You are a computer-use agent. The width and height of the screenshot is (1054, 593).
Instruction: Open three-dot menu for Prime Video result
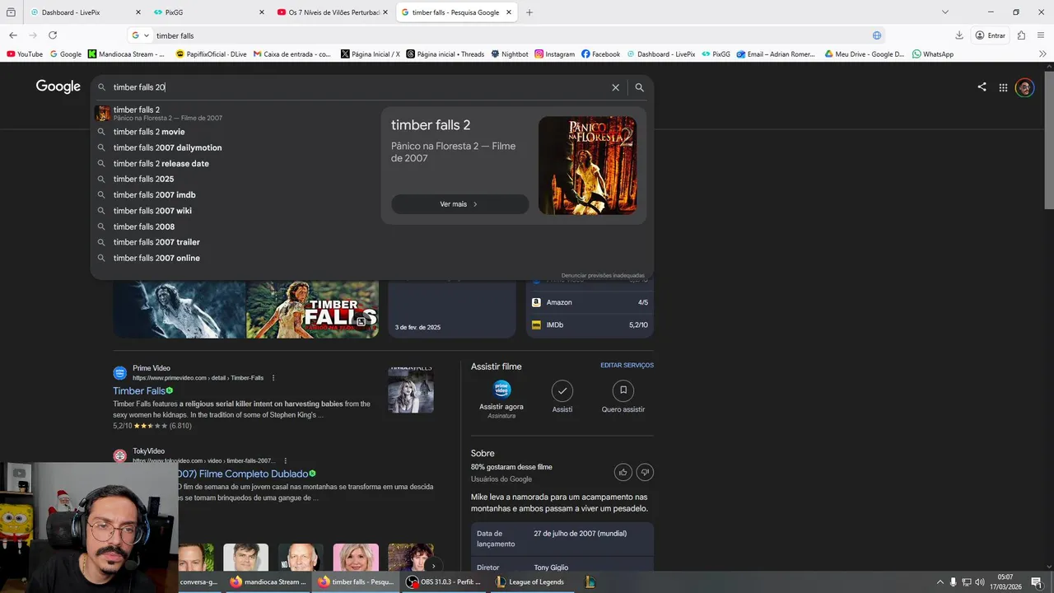[x=273, y=378]
